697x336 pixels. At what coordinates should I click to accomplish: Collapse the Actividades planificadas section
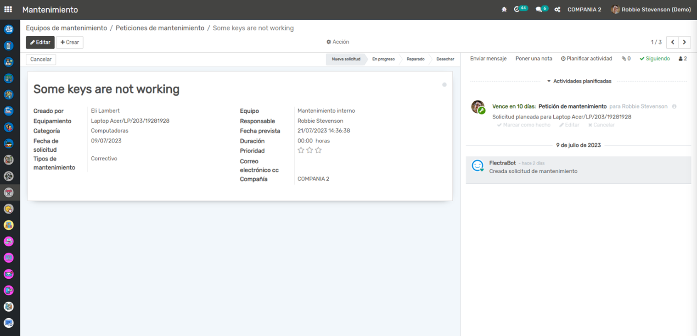point(579,81)
